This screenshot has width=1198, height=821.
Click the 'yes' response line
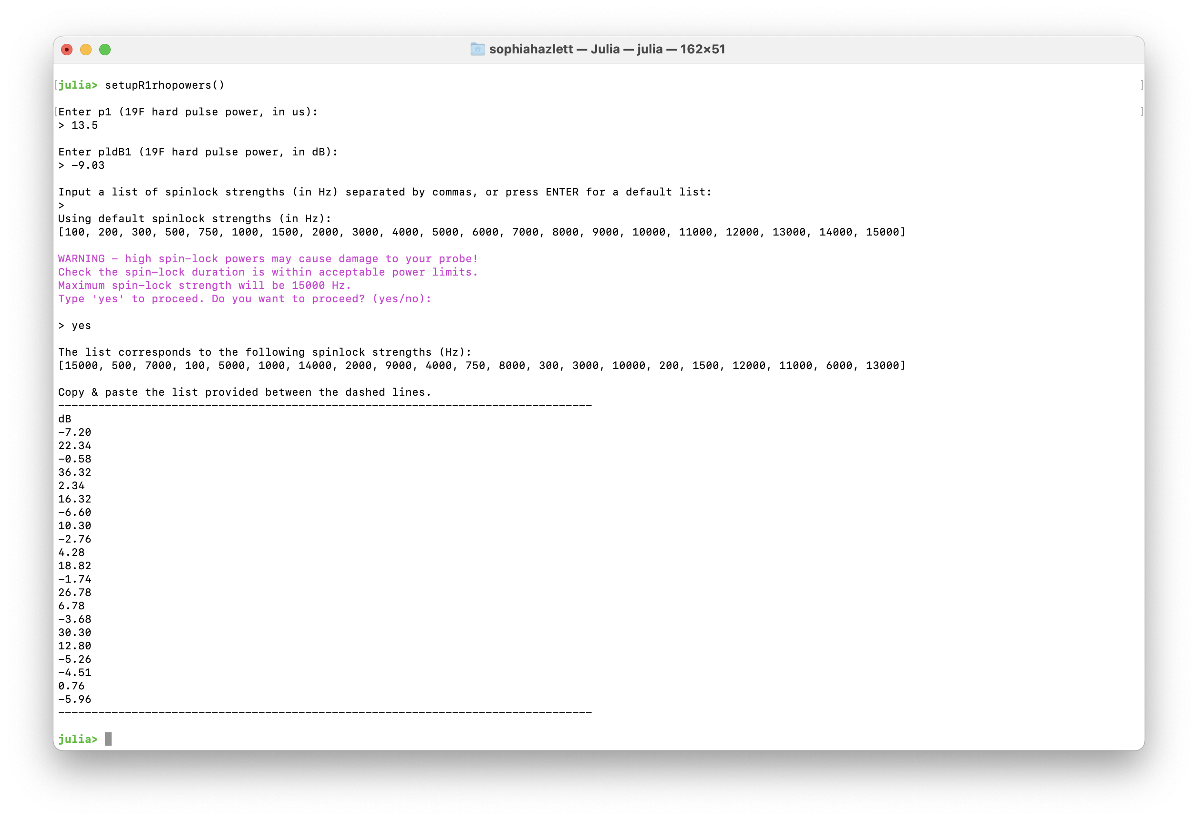pos(81,325)
